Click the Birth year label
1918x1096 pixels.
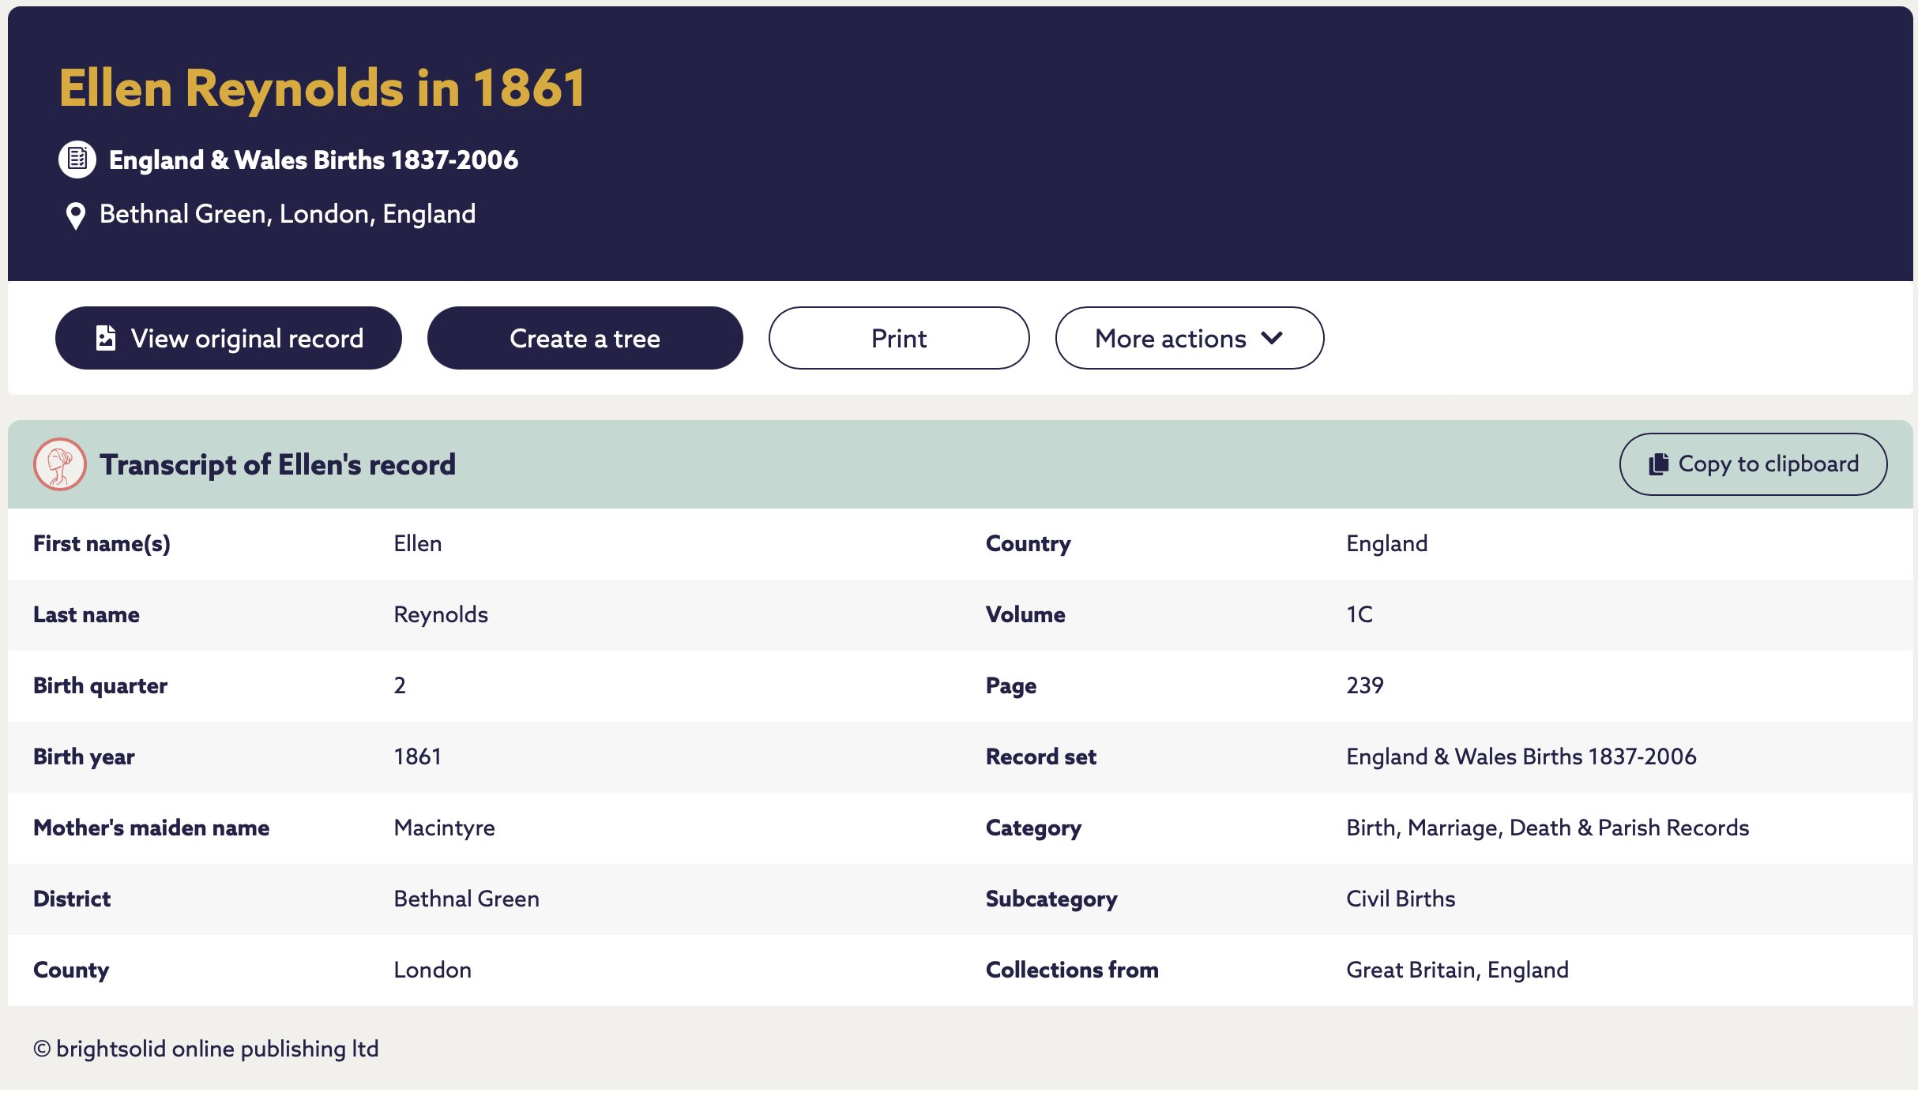tap(84, 757)
